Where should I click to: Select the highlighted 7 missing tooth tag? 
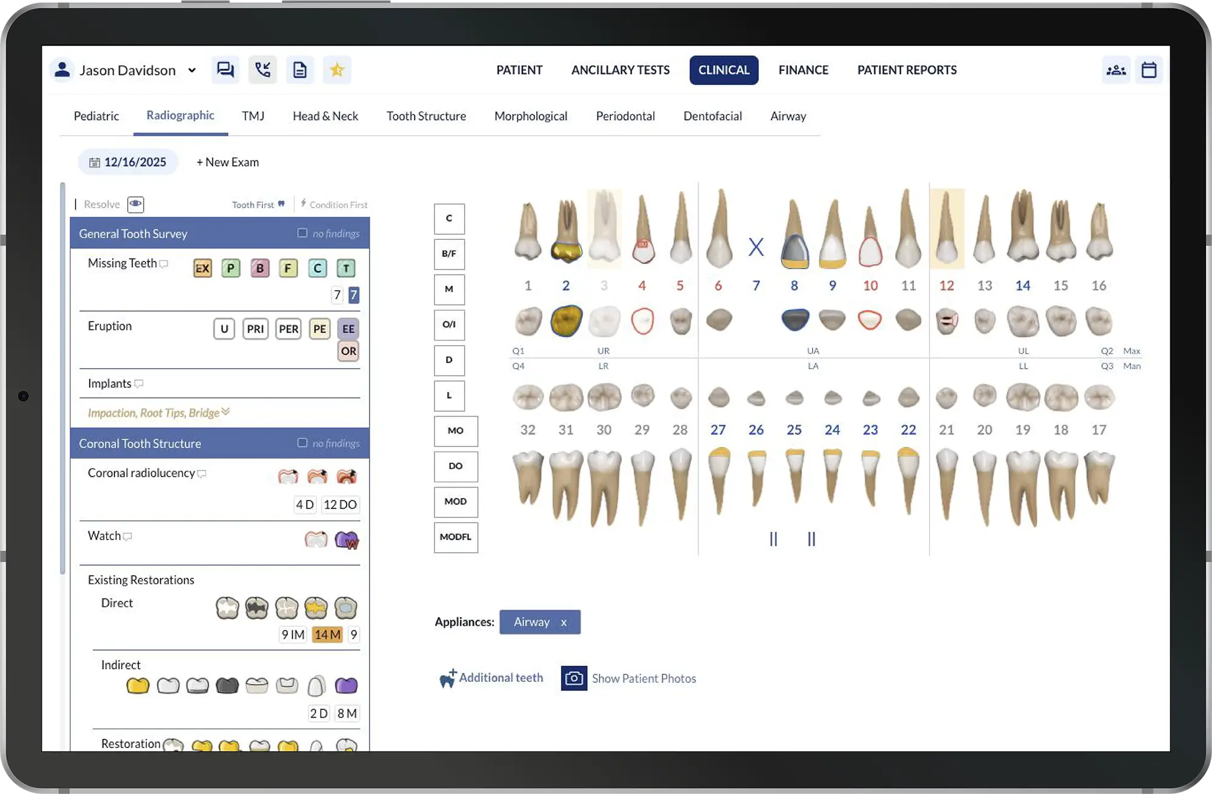point(353,295)
